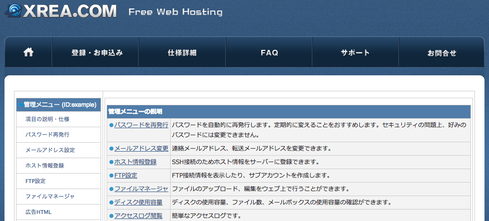Image resolution: width=489 pixels, height=221 pixels.
Task: Open 広告HTML in the sidebar menu
Action: (x=39, y=212)
